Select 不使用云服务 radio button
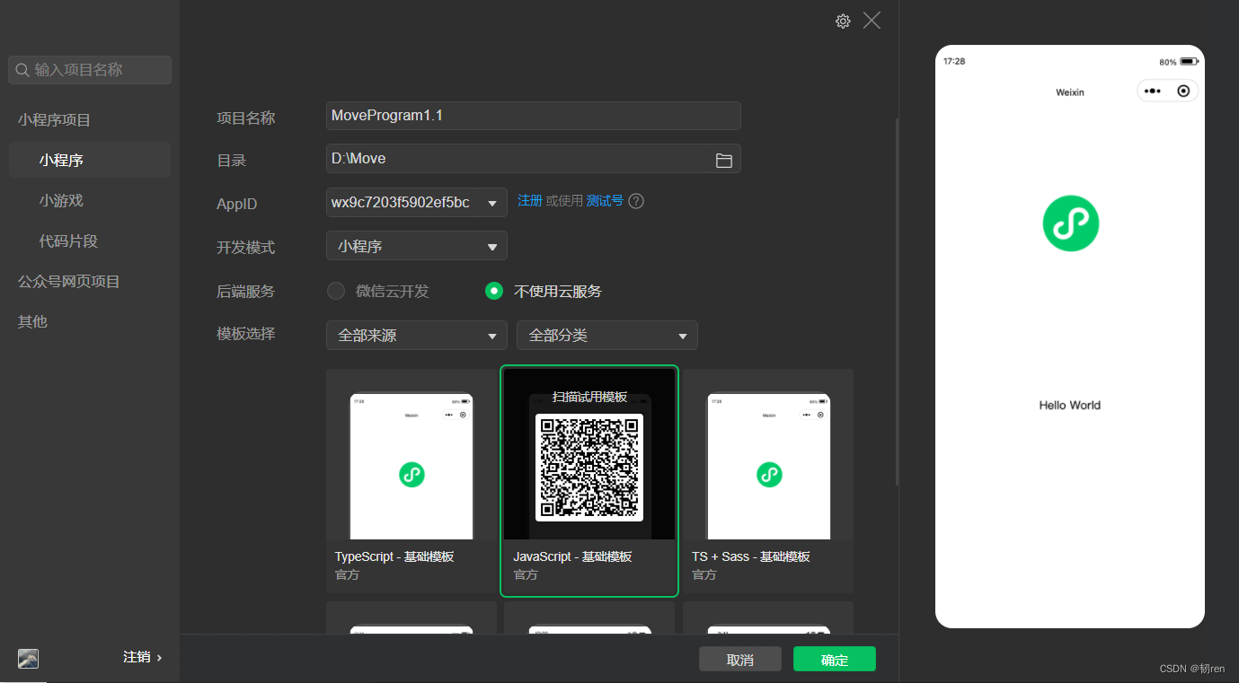1239x683 pixels. tap(493, 291)
